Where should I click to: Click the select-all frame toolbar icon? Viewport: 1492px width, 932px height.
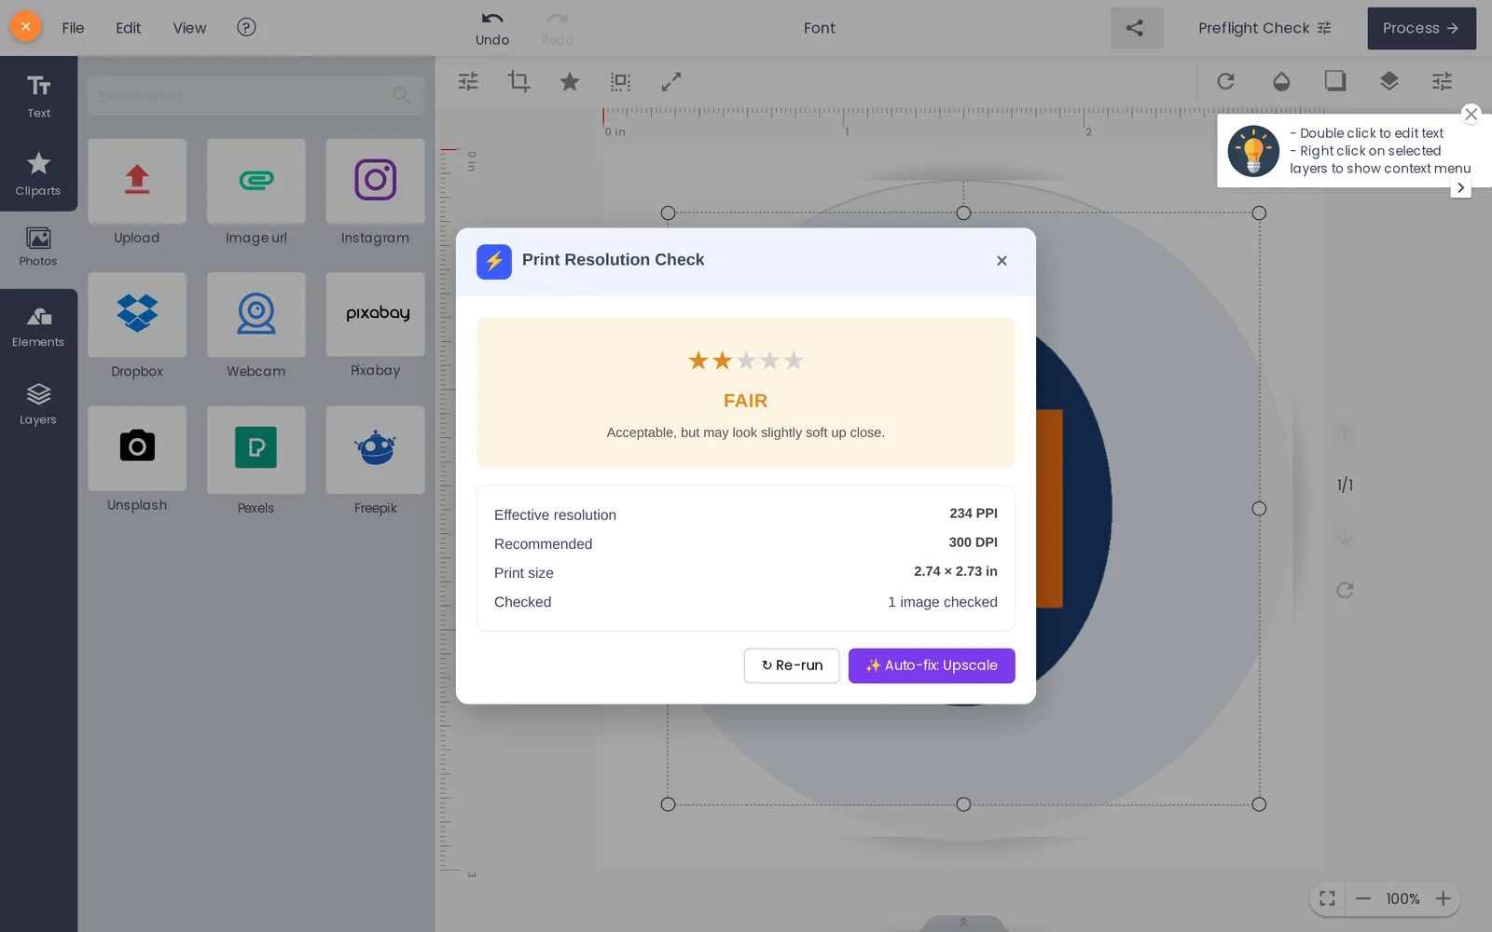pos(620,82)
